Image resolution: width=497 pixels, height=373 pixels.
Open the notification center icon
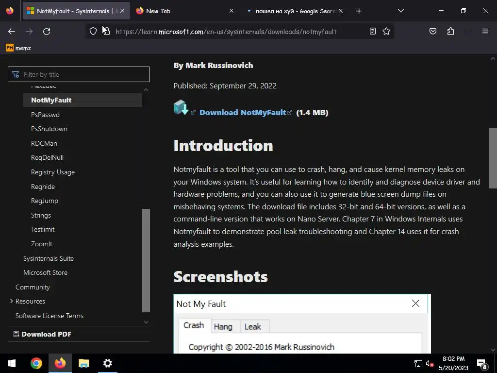(x=481, y=364)
